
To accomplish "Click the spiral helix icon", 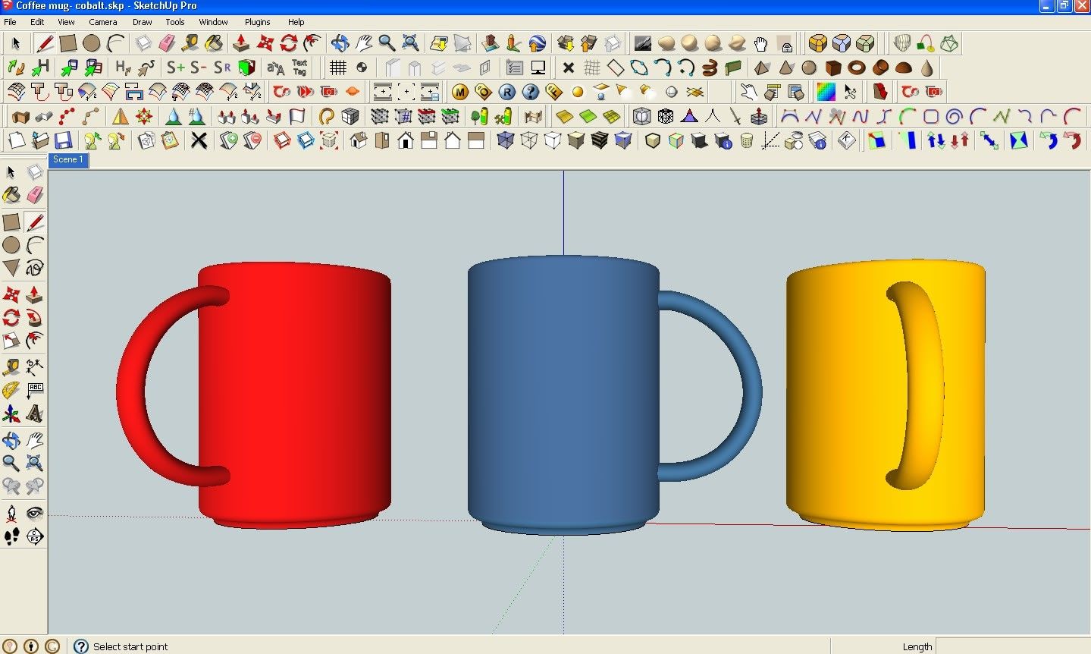I will click(710, 68).
